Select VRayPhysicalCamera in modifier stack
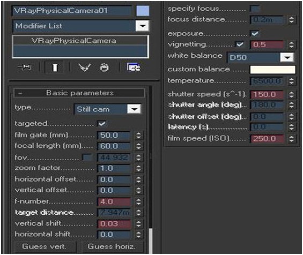Screen dimensions: 303x255 coord(74,41)
